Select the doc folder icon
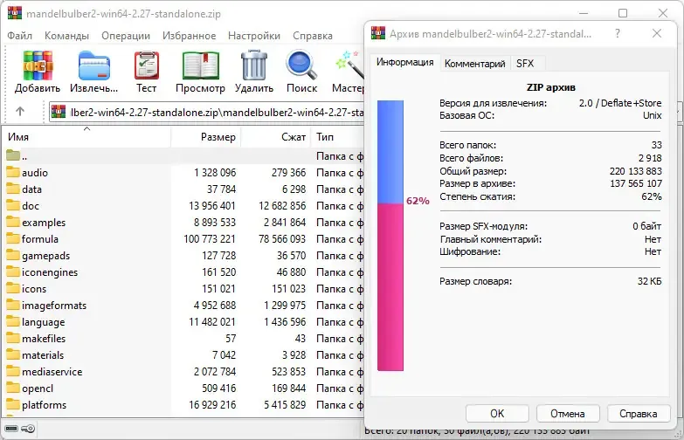Screen dimensions: 684x440 tap(13, 205)
